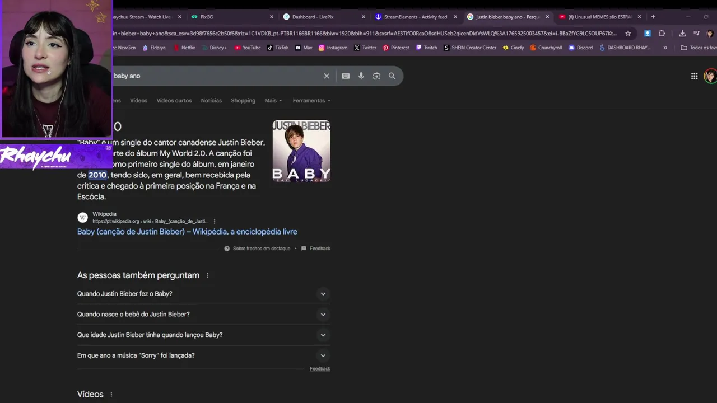
Task: Expand 'Em que ano a música Sorry foi lançada?'
Action: (x=203, y=355)
